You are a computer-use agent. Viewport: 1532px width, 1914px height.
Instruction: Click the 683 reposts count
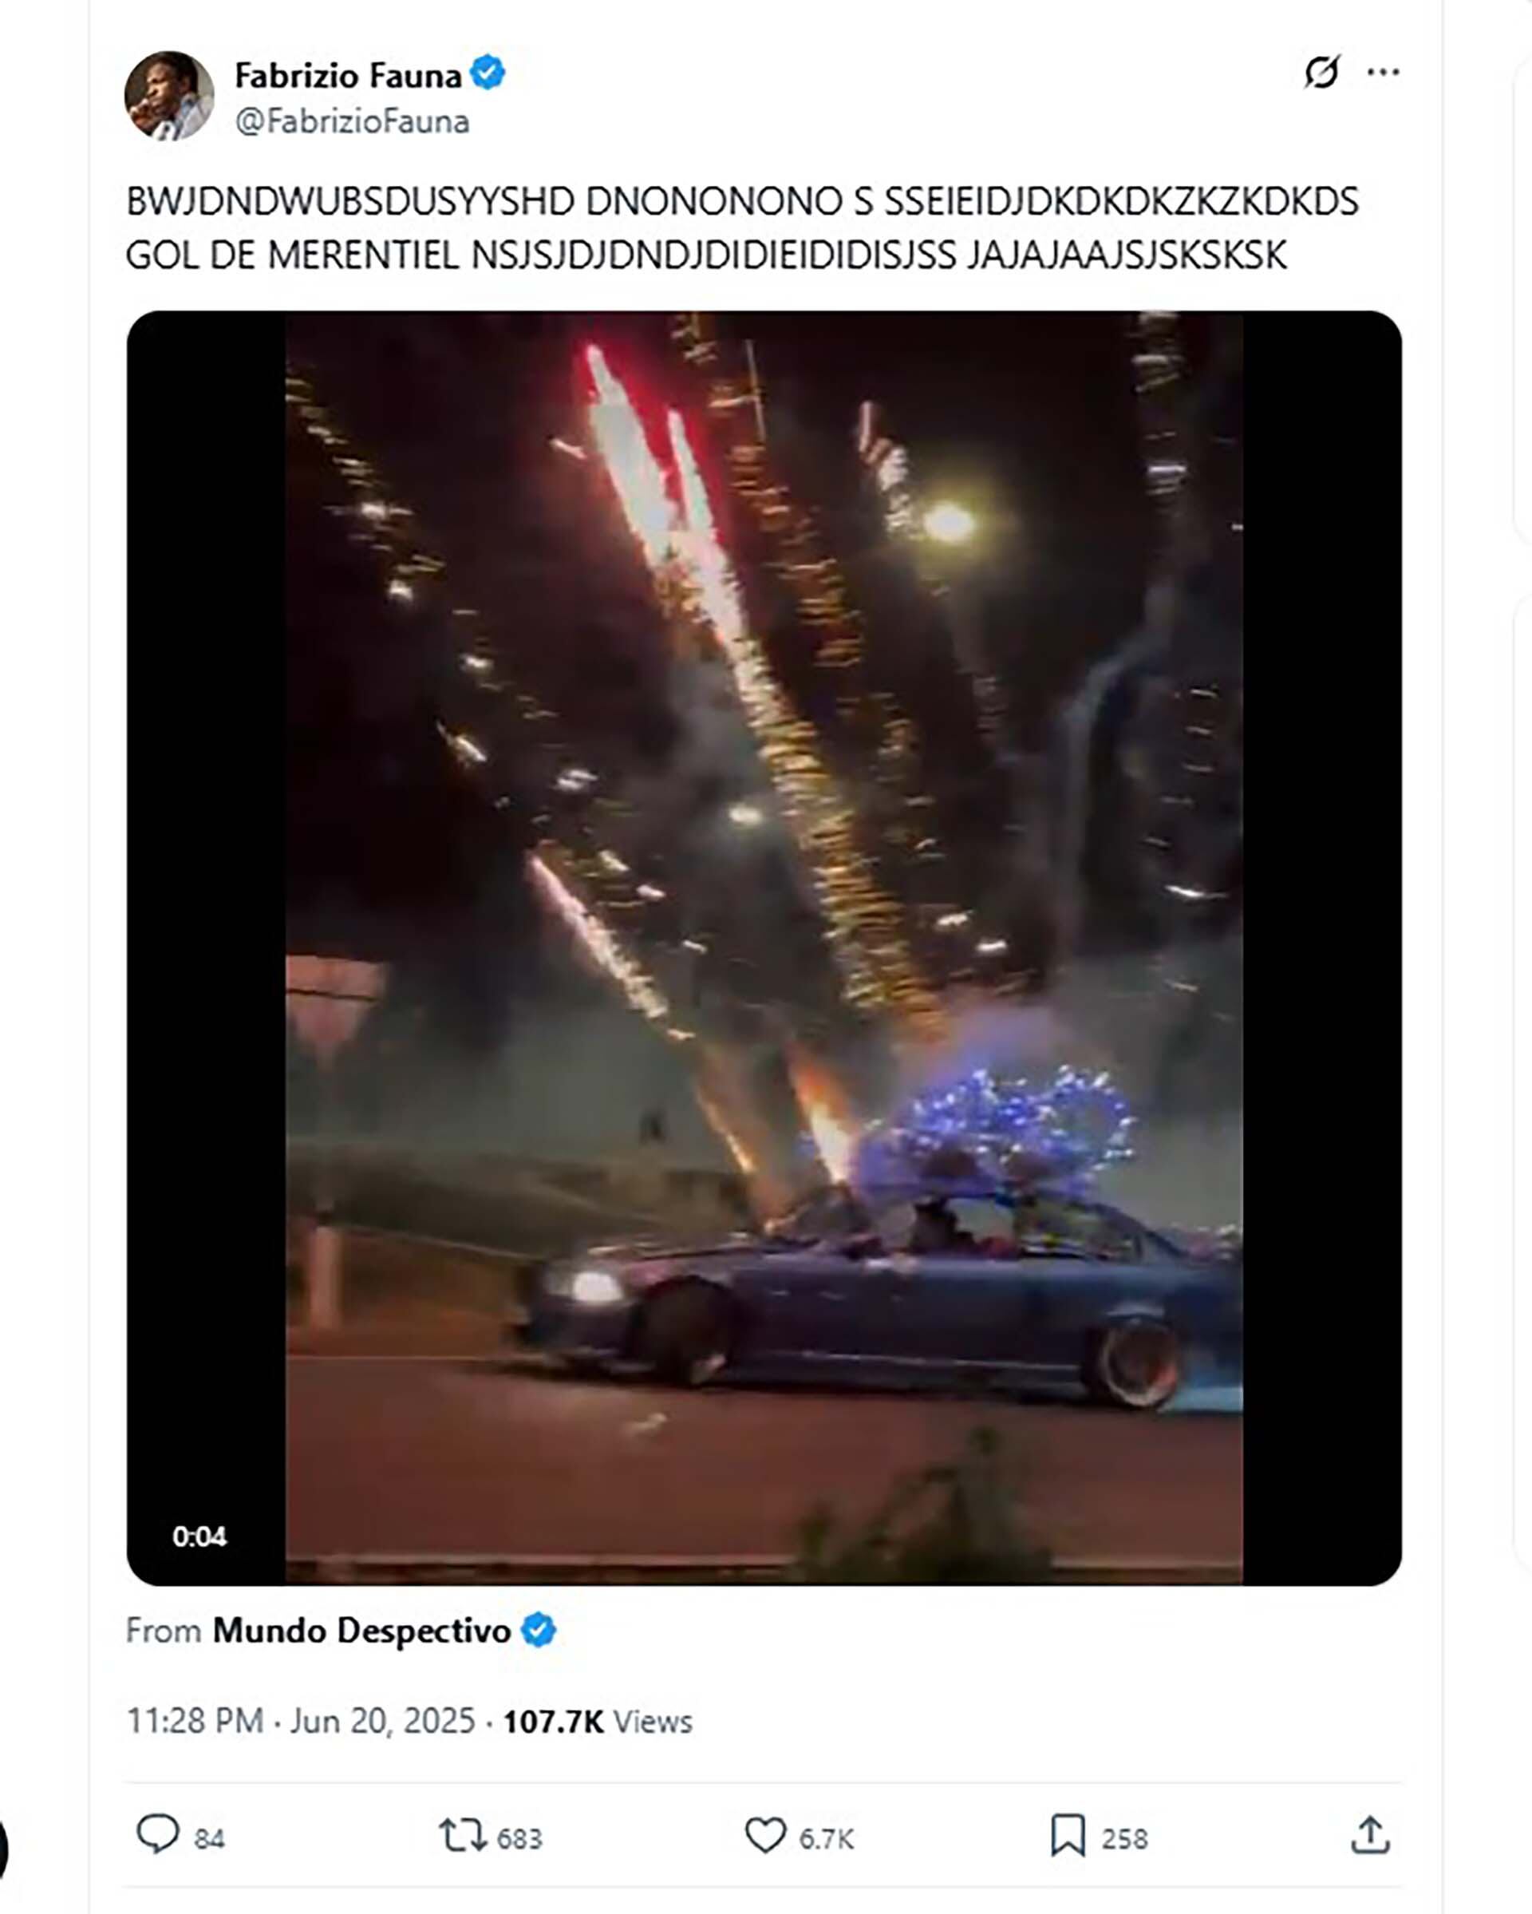[x=519, y=1837]
